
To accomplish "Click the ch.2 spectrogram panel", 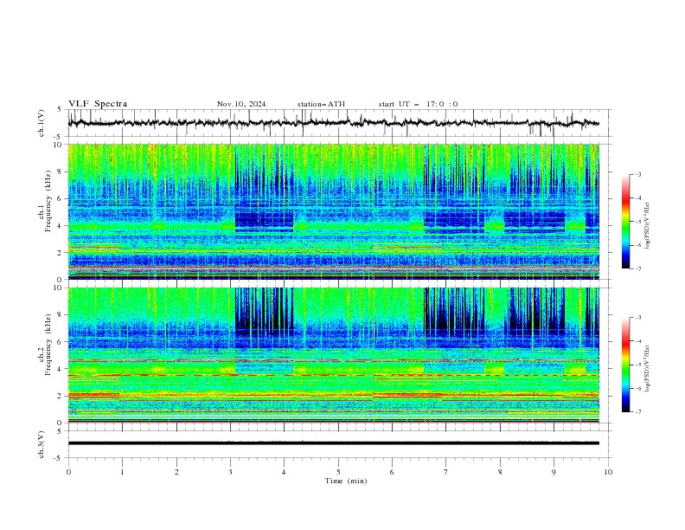I will point(333,355).
